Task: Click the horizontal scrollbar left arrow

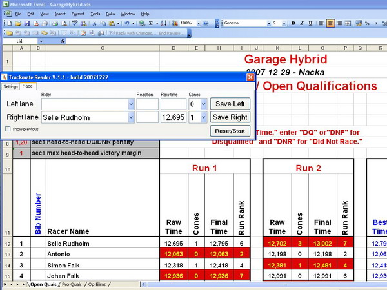Action: click(x=143, y=284)
